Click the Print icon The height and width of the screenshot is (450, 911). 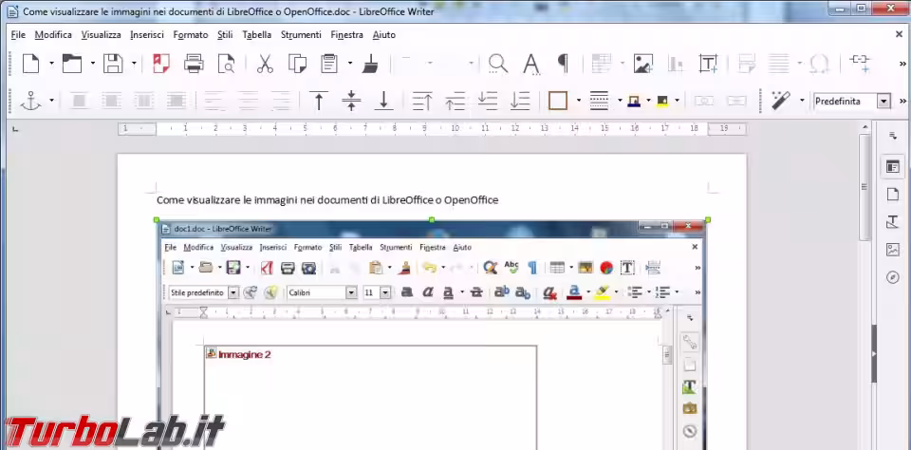(x=194, y=63)
